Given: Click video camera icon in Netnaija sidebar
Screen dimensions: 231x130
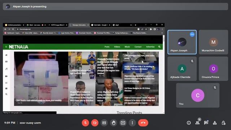Looking at the screenshot, I should [x=6, y=76].
